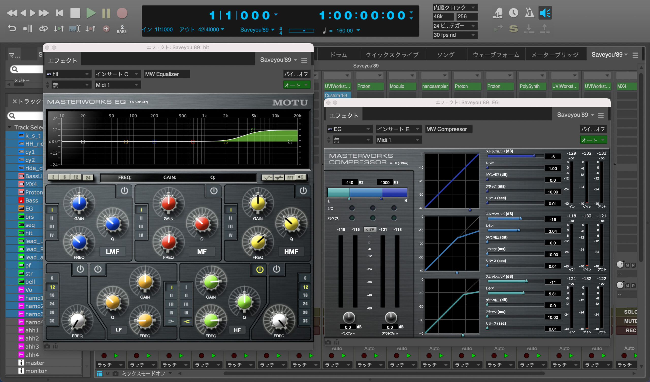This screenshot has height=382, width=650.
Task: Select the 24 dB high-pass slope option
Action: point(52,304)
